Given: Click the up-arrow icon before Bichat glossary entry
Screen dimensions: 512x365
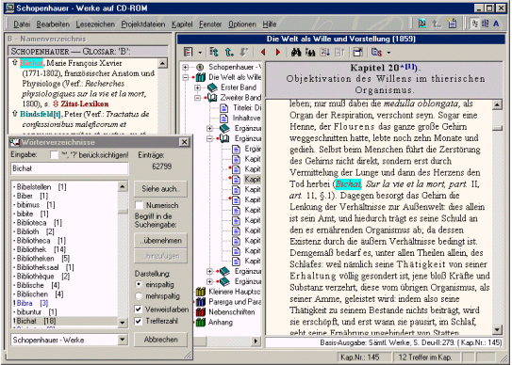Looking at the screenshot, I should 14,63.
